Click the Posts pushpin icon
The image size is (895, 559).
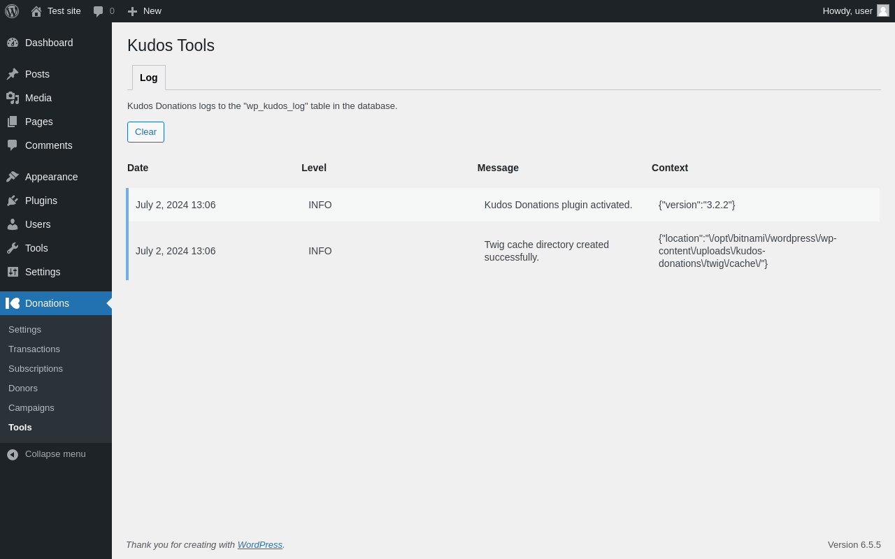click(x=13, y=74)
